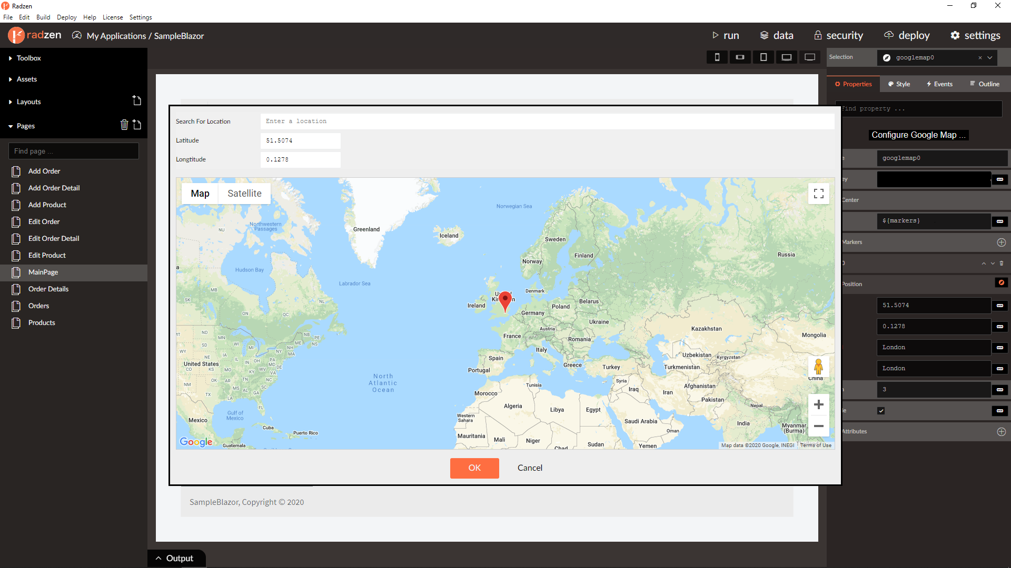Toggle fullscreen view on the map

pos(818,194)
